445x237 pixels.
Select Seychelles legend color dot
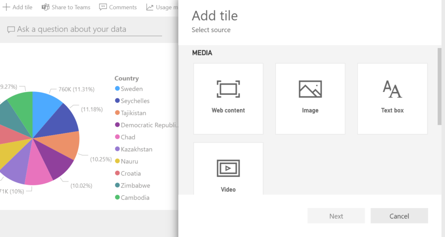pos(117,101)
